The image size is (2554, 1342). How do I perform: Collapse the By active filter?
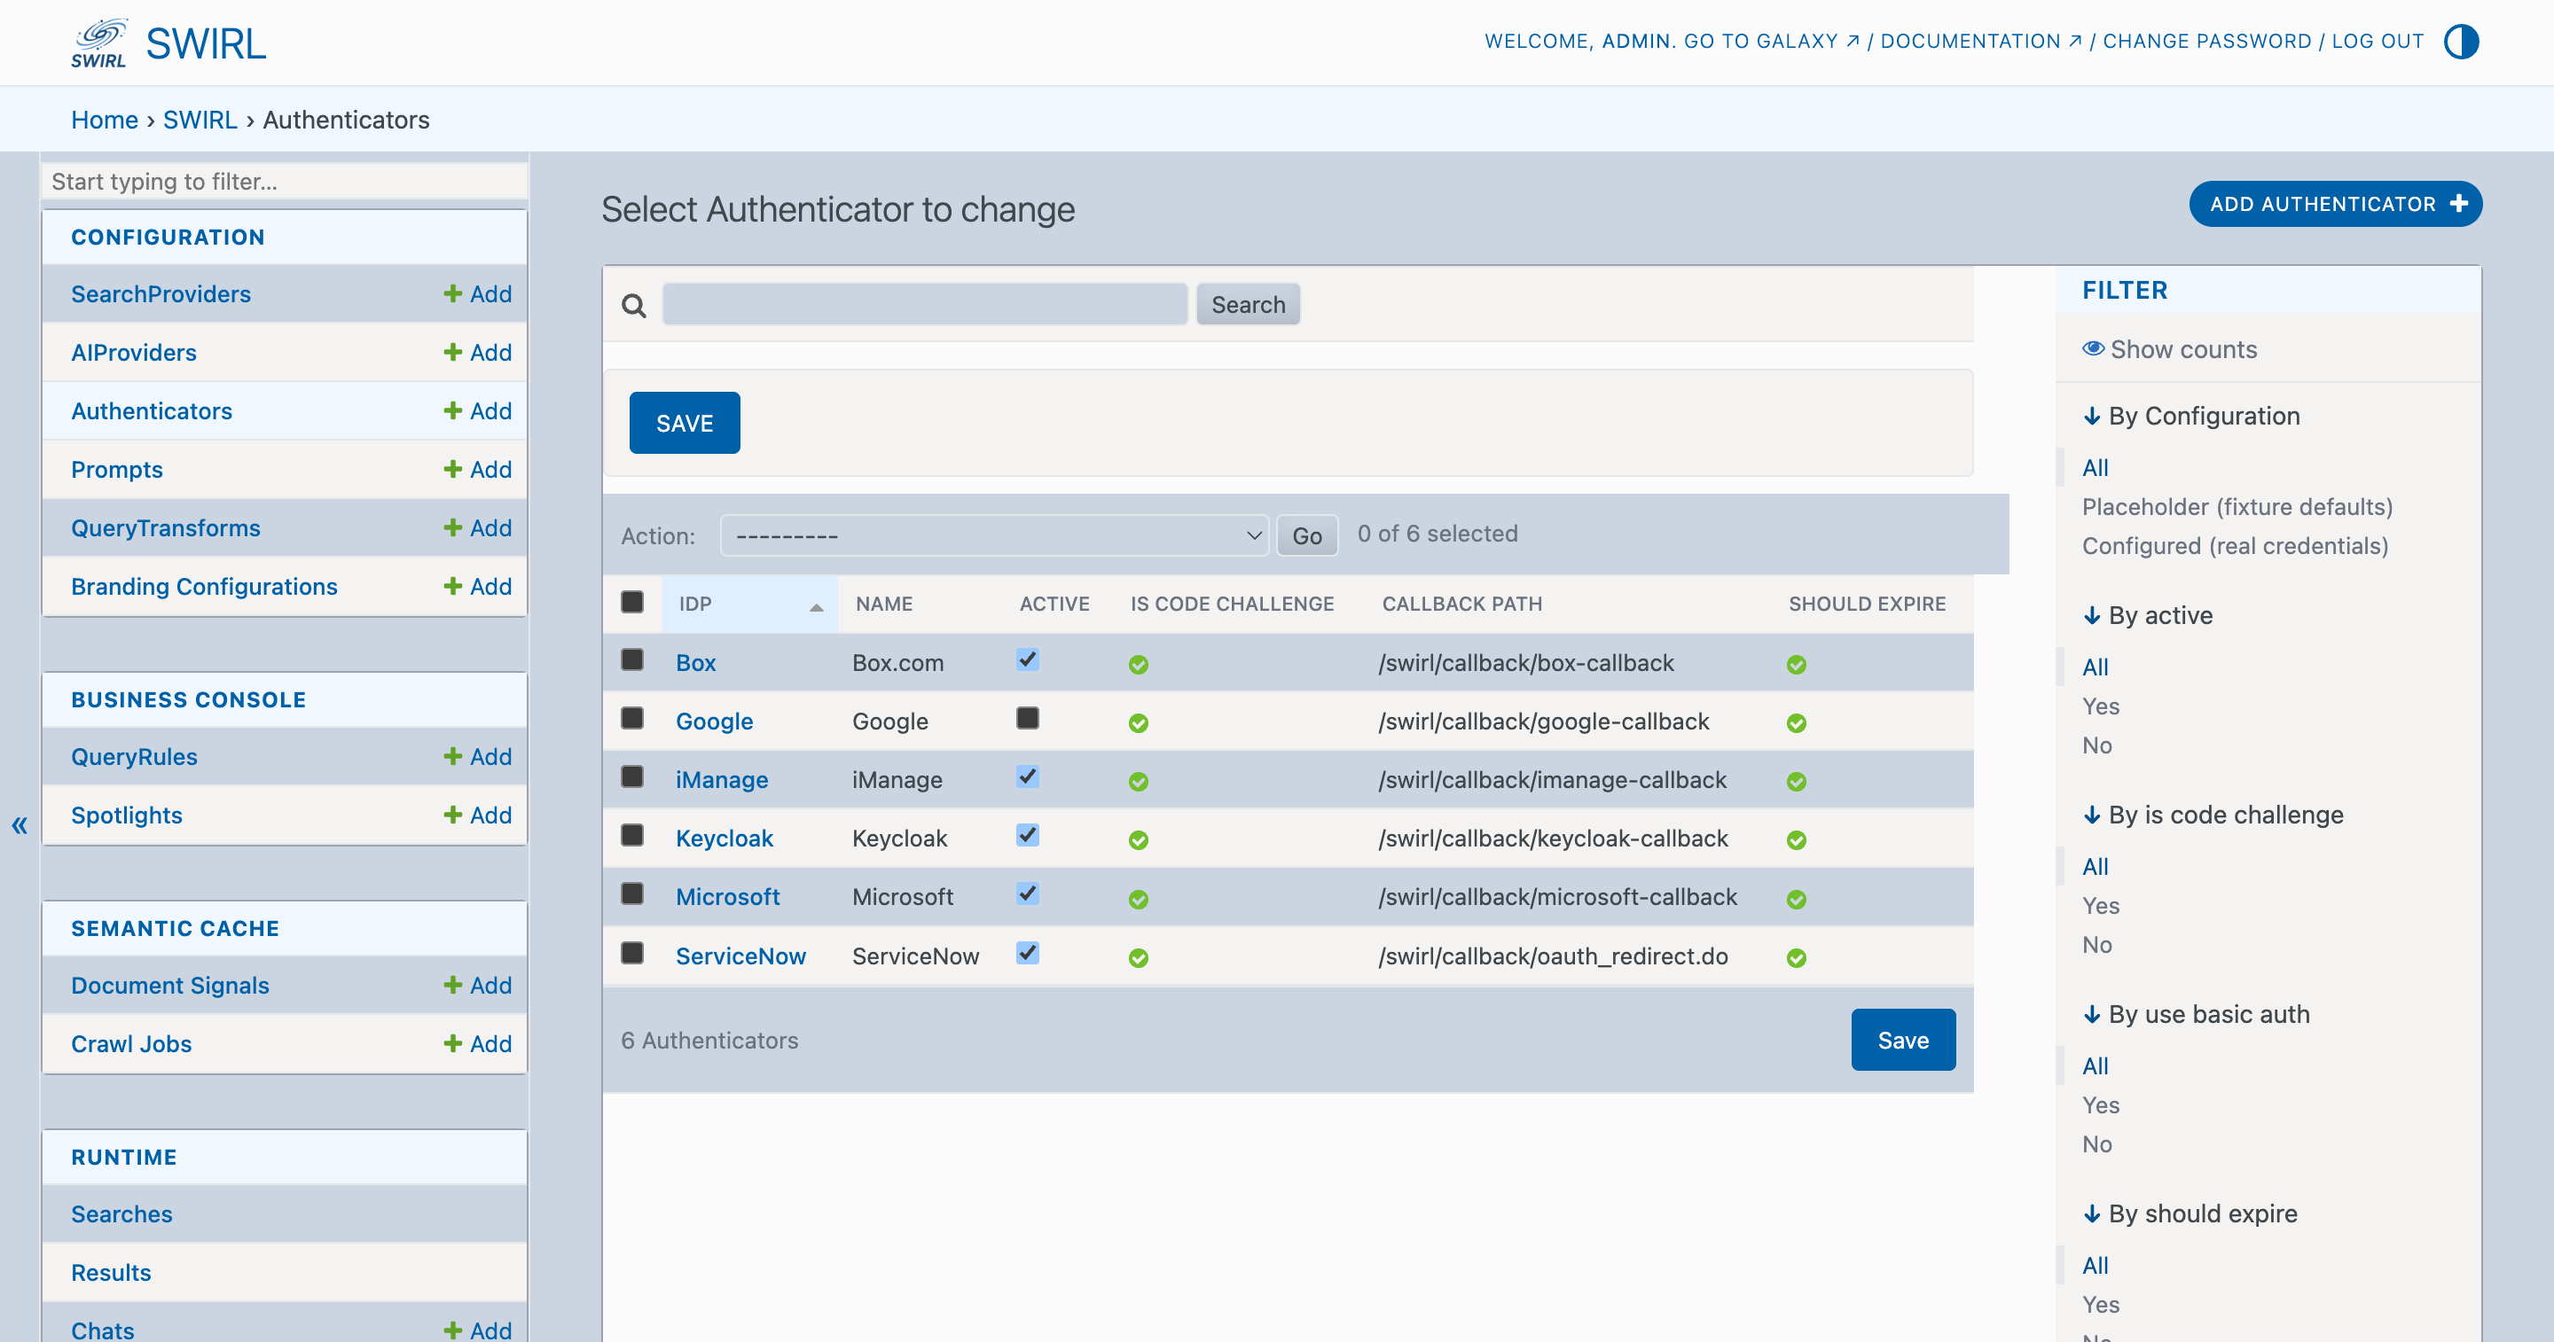tap(2148, 615)
